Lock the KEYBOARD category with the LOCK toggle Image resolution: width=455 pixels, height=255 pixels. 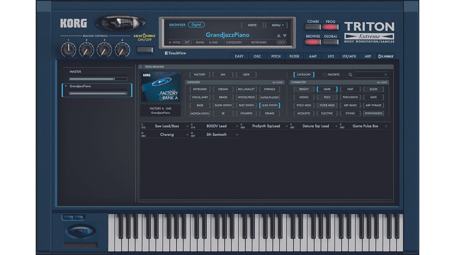(281, 42)
